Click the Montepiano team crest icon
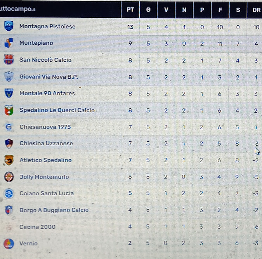The width and height of the screenshot is (262, 259). coord(9,43)
